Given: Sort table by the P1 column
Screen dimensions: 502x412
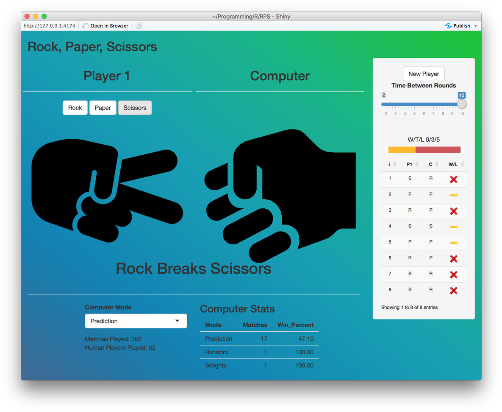Looking at the screenshot, I should tap(412, 164).
